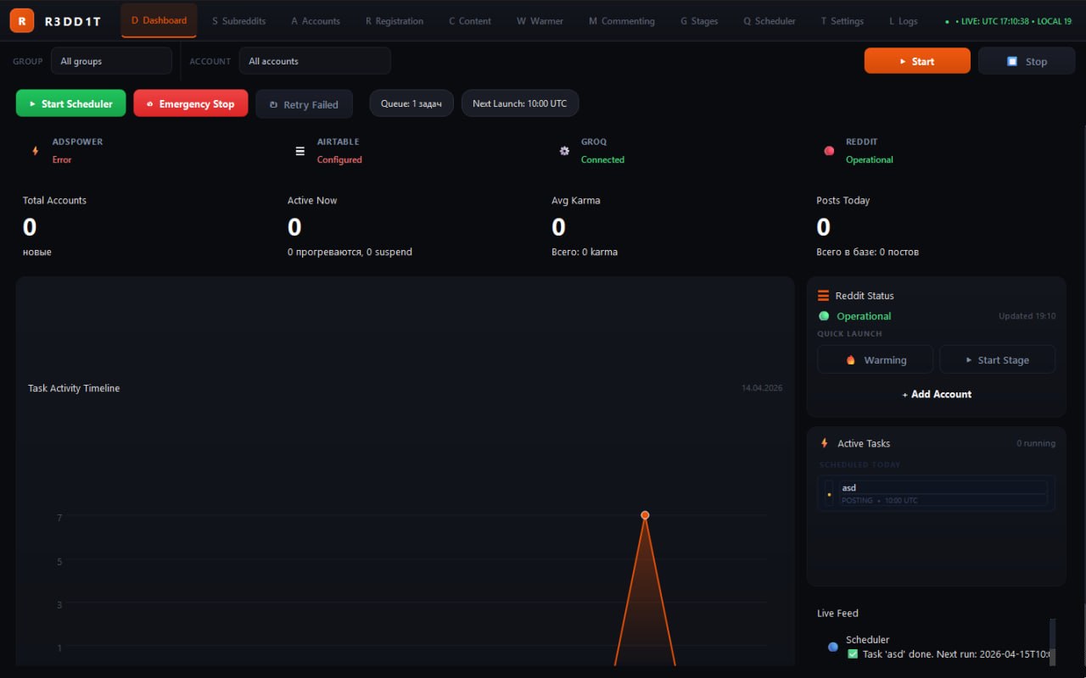
Task: Switch to the Dashboard tab
Action: coord(160,20)
